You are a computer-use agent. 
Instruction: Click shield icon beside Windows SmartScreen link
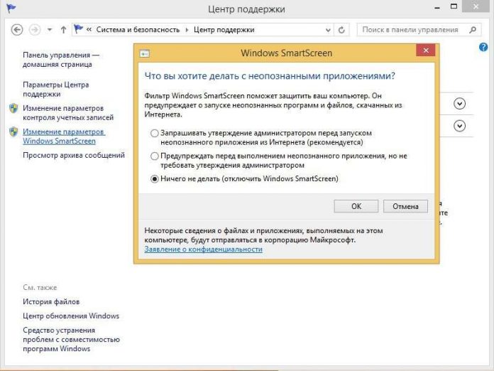click(x=13, y=131)
